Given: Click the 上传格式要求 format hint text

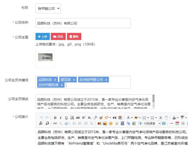Looking at the screenshot, I should tap(65, 44).
